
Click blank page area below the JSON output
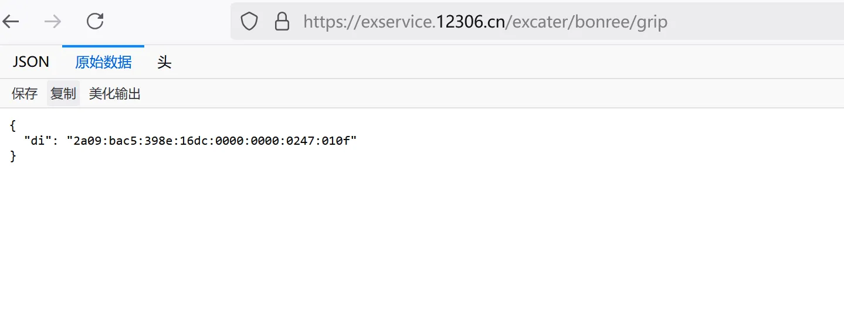point(411,246)
